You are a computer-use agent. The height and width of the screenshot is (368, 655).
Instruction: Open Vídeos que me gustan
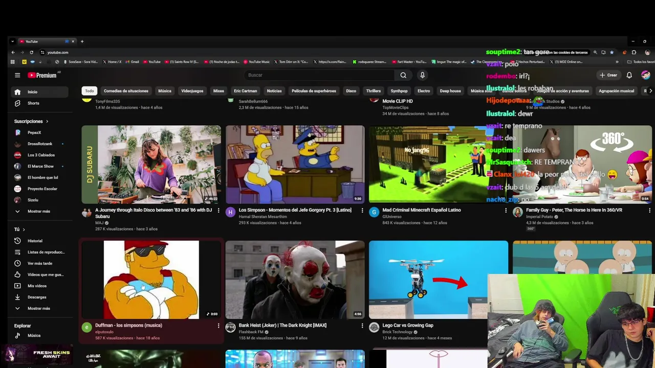(x=40, y=274)
